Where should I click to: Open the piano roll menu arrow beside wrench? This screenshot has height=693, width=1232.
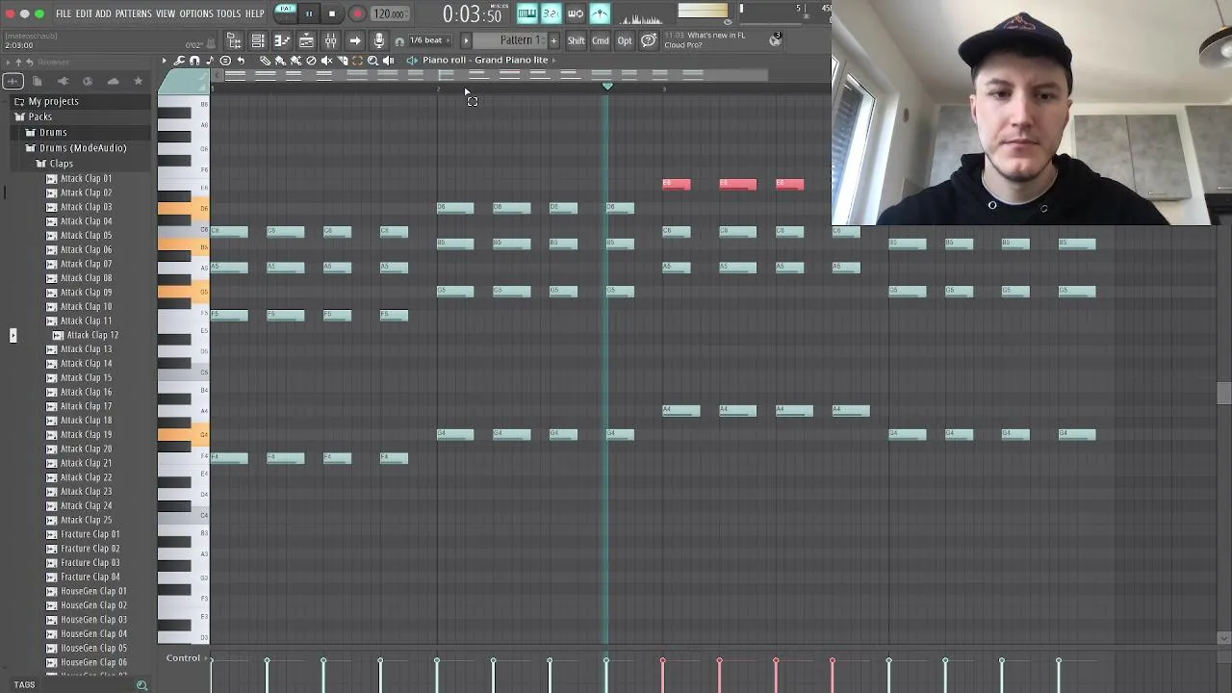(164, 61)
